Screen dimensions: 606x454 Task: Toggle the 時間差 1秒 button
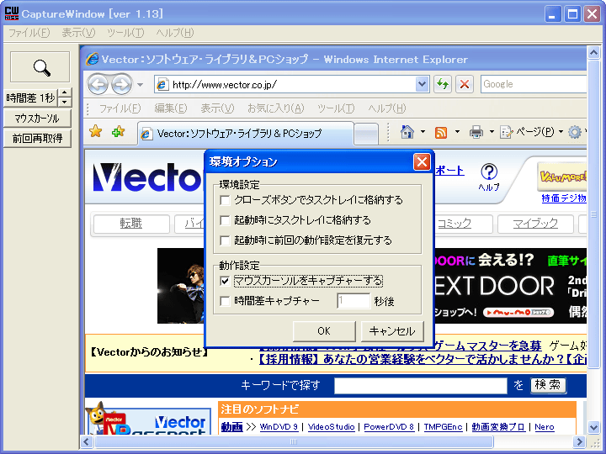pos(30,98)
